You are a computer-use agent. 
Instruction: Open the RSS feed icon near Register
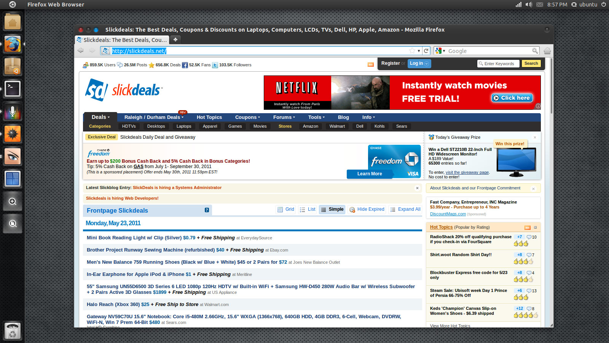click(370, 64)
